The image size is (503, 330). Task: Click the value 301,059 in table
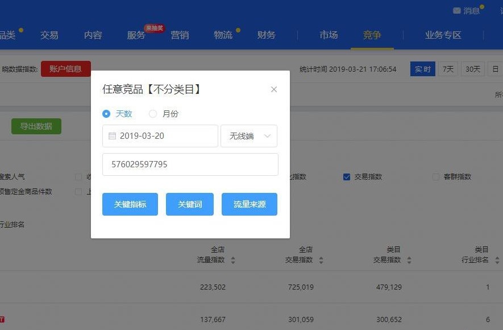point(301,319)
